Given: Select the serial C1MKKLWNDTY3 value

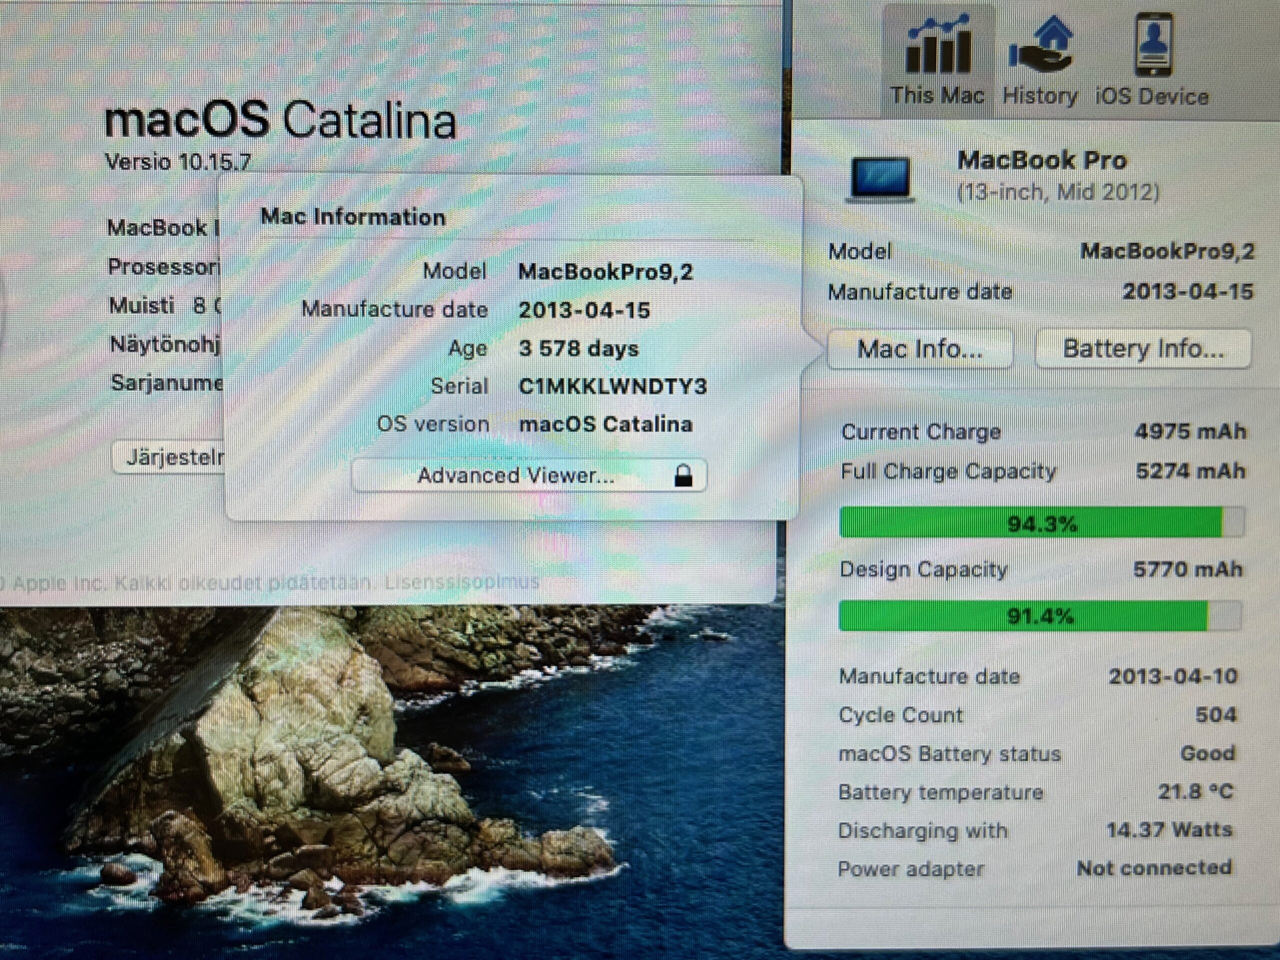Looking at the screenshot, I should (x=613, y=386).
